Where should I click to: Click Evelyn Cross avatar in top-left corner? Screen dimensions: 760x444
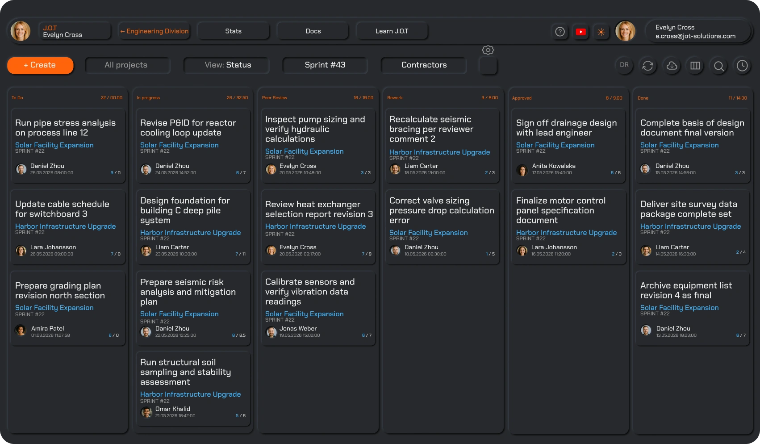[21, 31]
